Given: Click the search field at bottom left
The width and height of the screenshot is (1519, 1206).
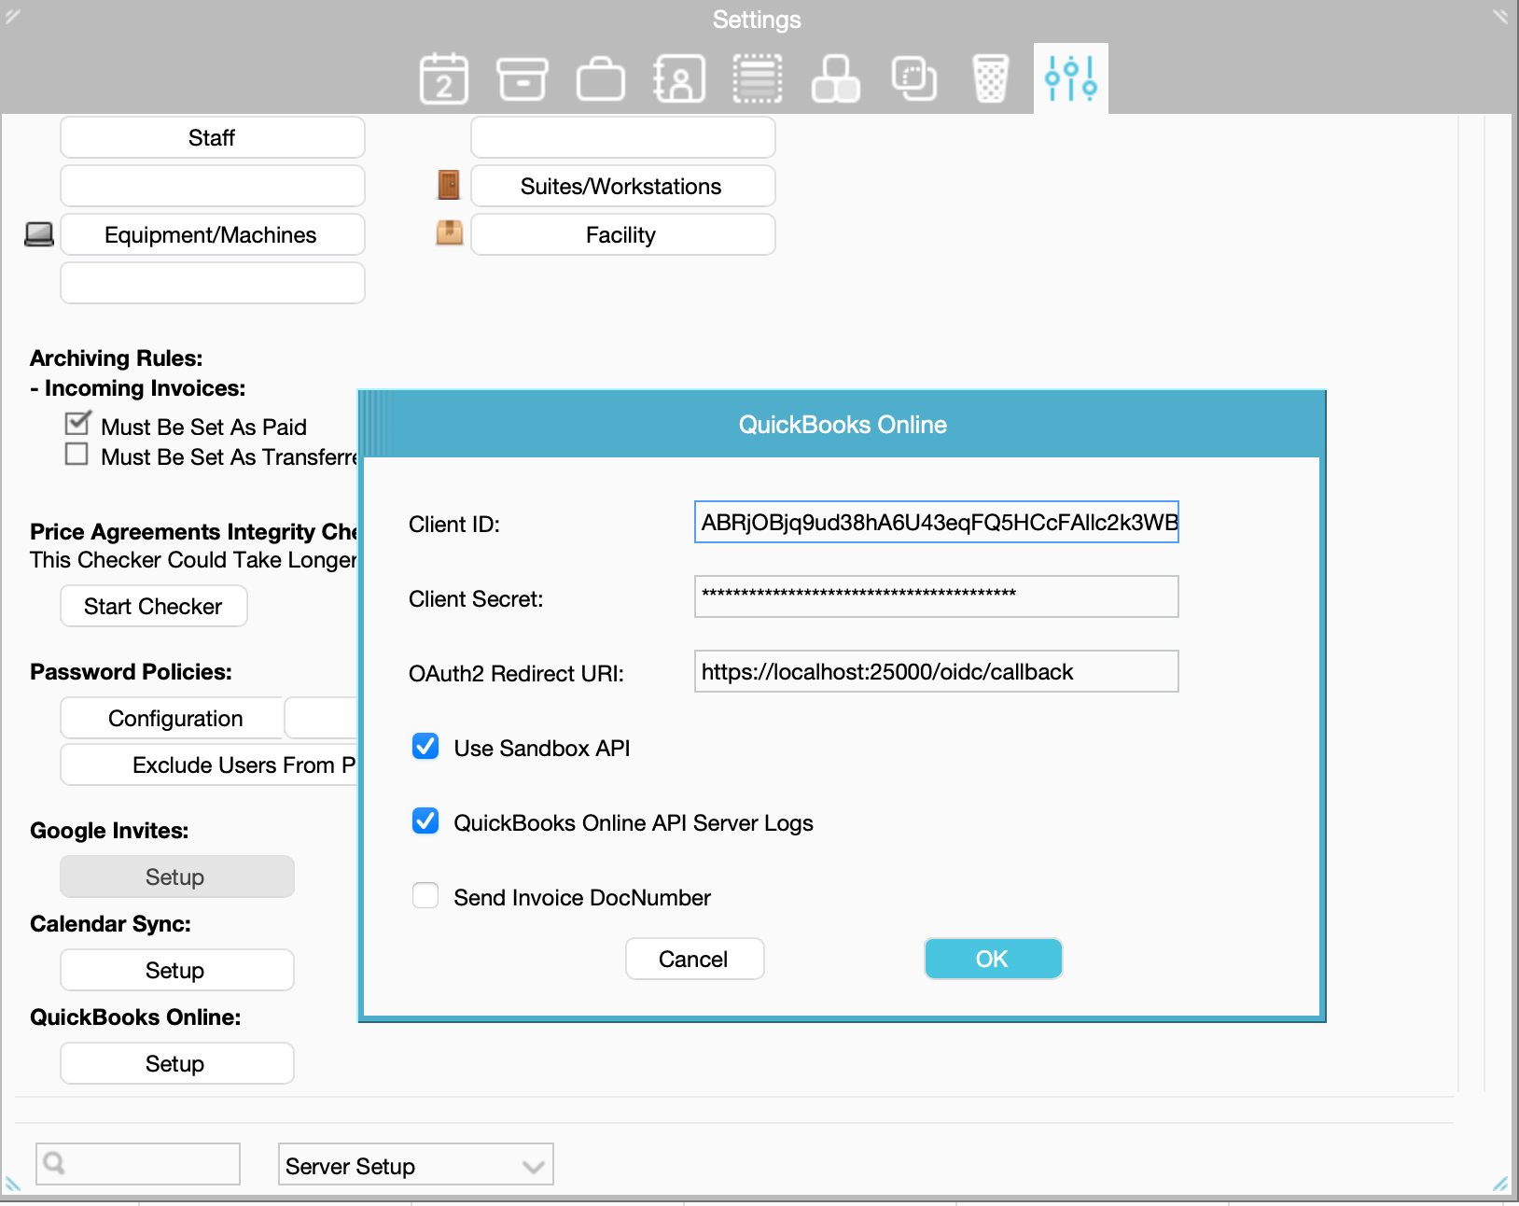Looking at the screenshot, I should coord(138,1164).
